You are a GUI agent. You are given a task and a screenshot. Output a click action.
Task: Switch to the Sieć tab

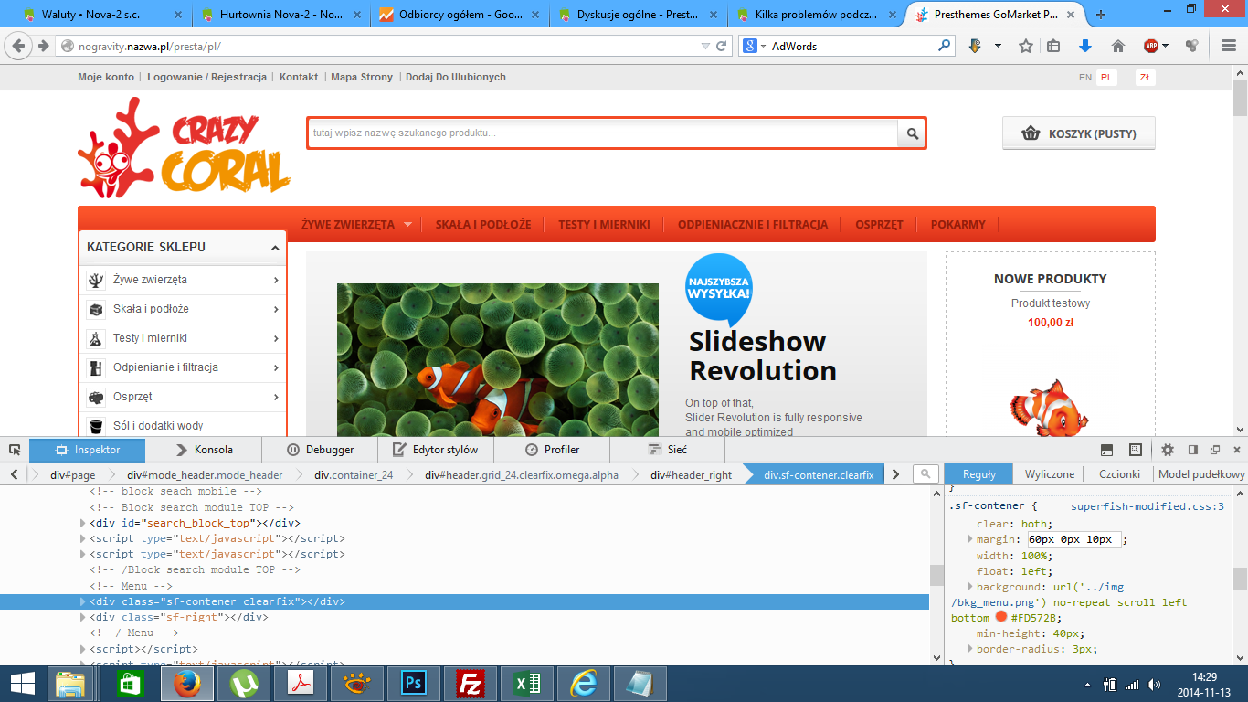pyautogui.click(x=668, y=450)
